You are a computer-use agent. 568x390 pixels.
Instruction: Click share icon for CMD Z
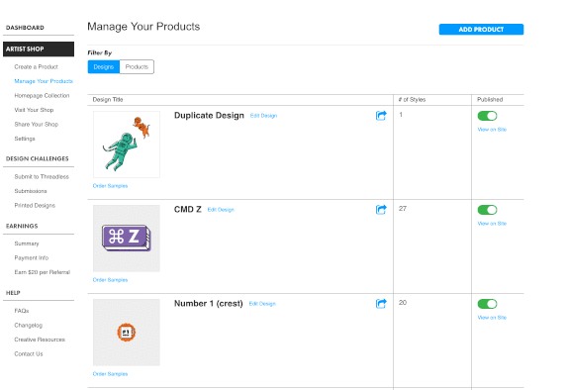[x=381, y=210]
